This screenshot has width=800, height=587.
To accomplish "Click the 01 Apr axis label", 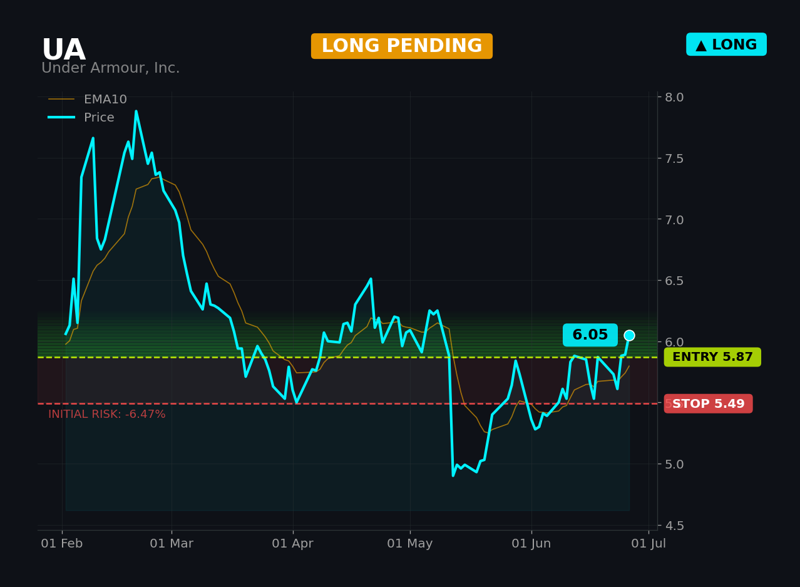I will click(293, 544).
